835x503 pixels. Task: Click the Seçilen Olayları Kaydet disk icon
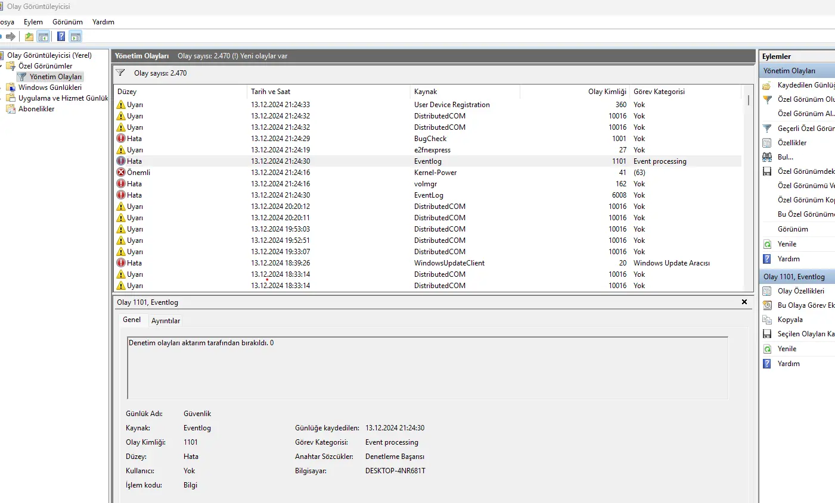(767, 334)
